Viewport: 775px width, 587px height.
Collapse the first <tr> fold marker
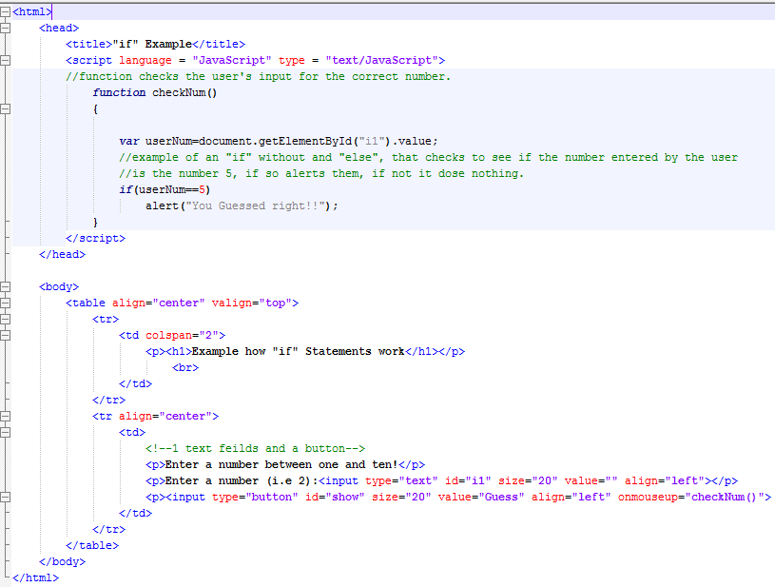[5, 319]
